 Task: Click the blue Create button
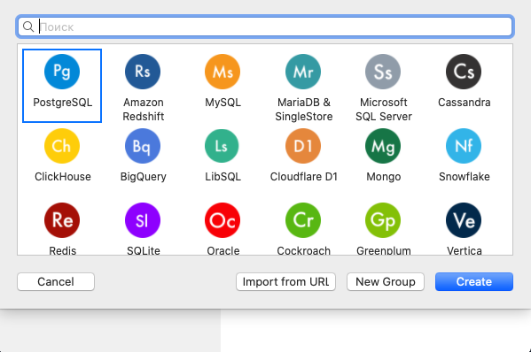474,282
